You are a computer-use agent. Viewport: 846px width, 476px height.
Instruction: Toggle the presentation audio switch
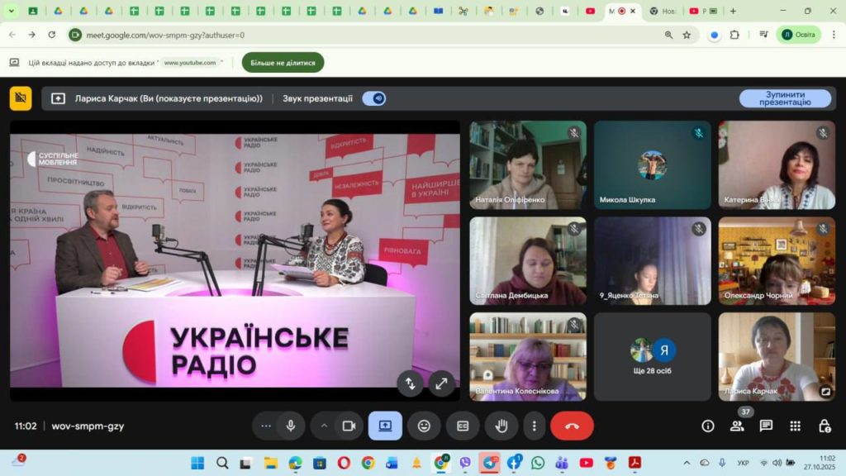coord(374,98)
